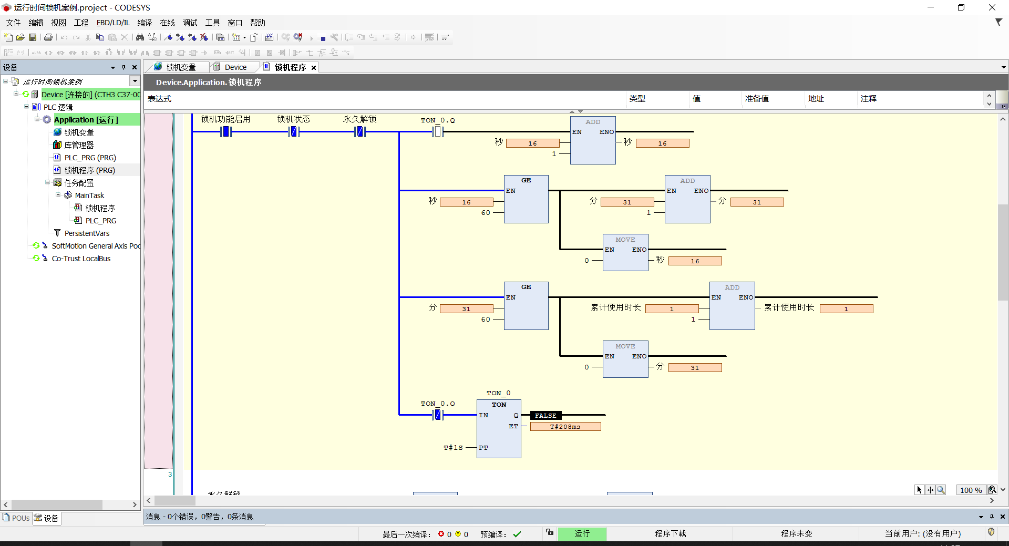Viewport: 1009px width, 546px height.
Task: Click the filter funnel icon at top right
Action: [998, 22]
